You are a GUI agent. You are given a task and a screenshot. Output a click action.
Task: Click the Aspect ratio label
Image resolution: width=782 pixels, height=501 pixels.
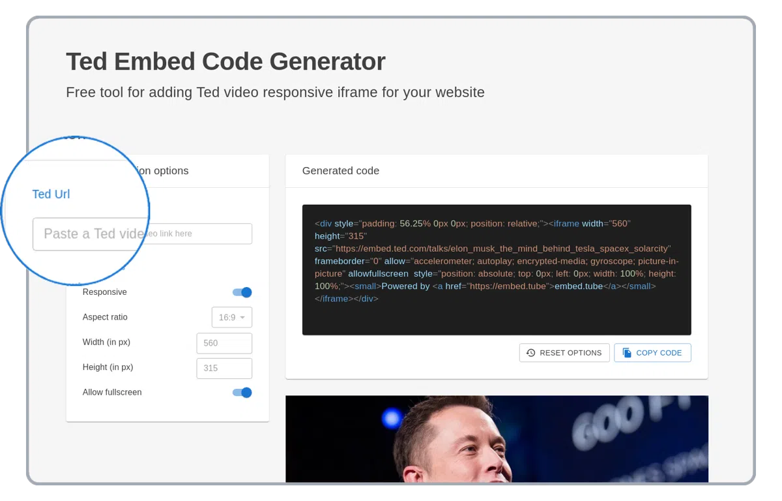click(x=105, y=317)
